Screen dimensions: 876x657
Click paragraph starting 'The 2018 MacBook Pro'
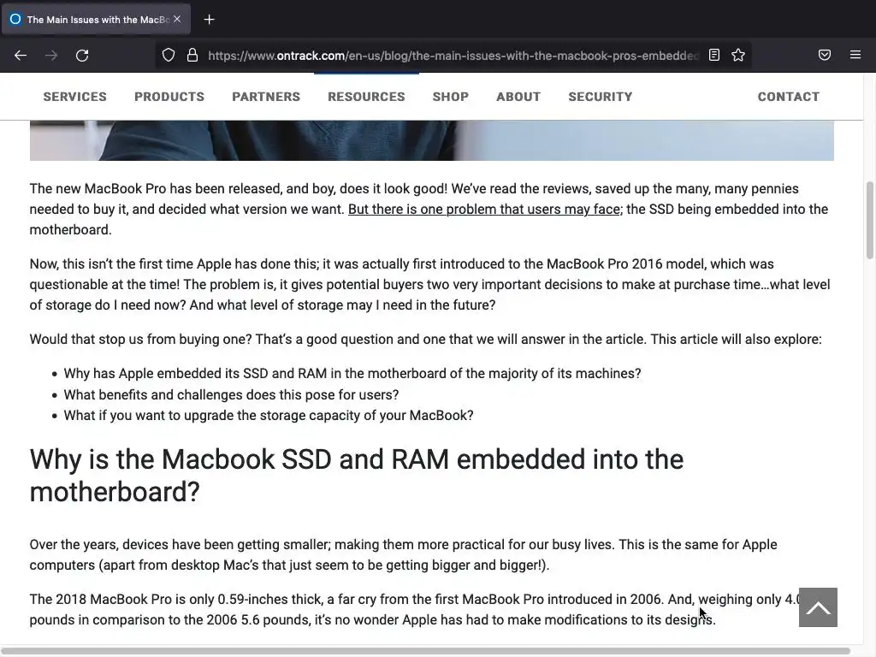tap(417, 609)
